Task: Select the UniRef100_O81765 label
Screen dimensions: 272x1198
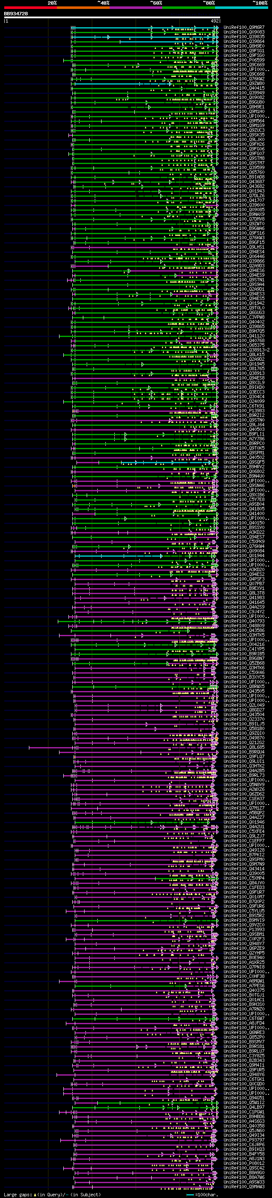Action: click(244, 368)
